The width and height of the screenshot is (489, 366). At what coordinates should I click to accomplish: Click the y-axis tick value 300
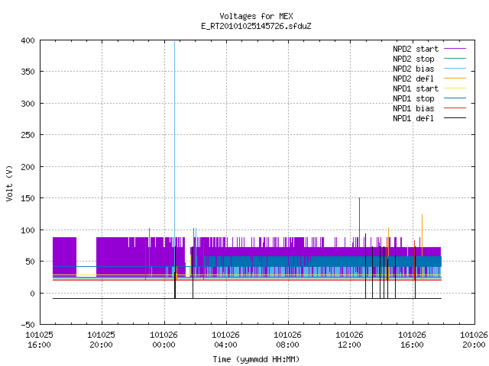click(28, 104)
